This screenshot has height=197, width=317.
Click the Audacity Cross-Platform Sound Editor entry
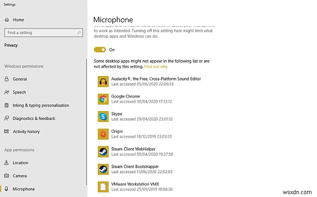pyautogui.click(x=156, y=79)
